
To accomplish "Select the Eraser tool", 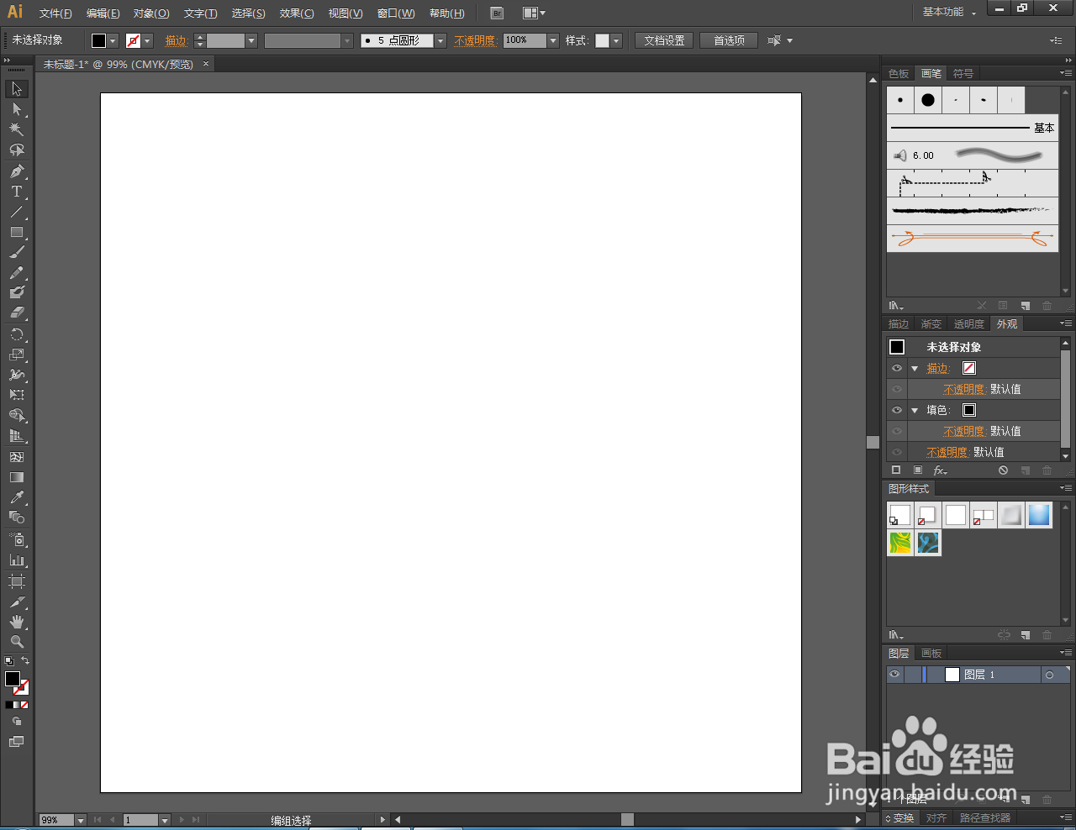I will point(17,313).
